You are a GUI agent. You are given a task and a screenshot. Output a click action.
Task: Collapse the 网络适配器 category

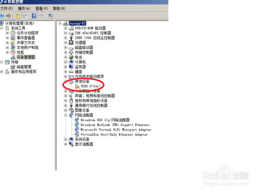click(x=65, y=115)
